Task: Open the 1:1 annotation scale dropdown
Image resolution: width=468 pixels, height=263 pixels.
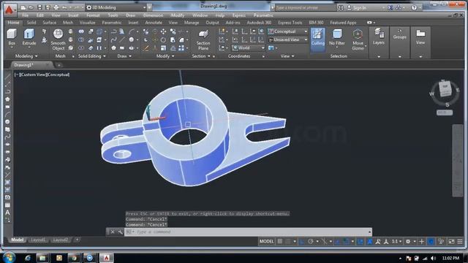Action: (x=396, y=241)
